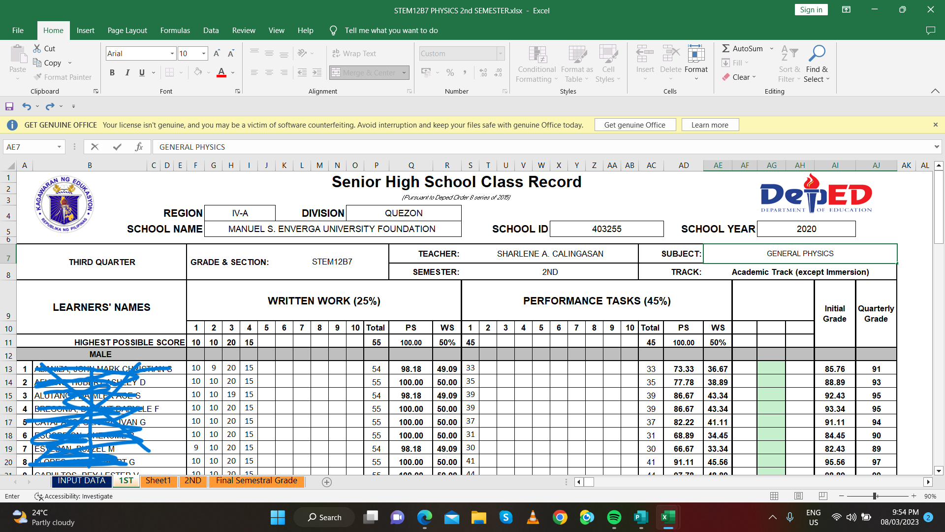Click the Decrease Indent icon
This screenshot has height=532, width=945.
tap(302, 72)
